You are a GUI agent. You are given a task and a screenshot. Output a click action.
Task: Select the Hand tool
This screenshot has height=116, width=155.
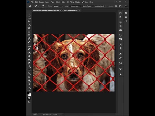tap(29, 80)
